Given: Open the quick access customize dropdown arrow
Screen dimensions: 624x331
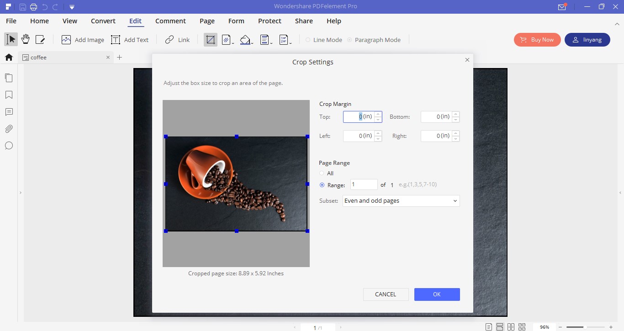Looking at the screenshot, I should point(72,7).
